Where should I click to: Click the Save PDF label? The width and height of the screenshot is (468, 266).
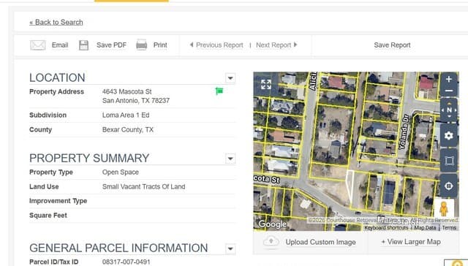111,45
